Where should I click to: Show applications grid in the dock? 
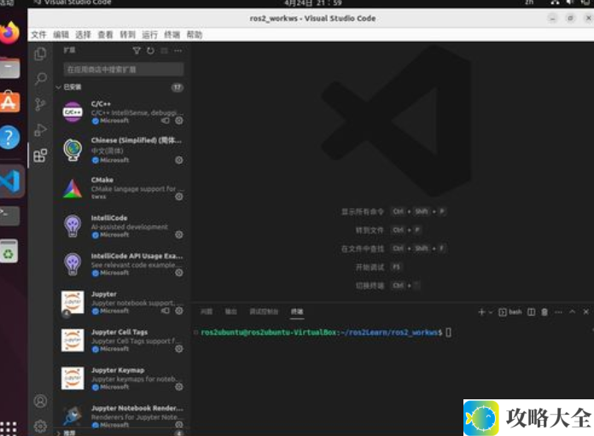pyautogui.click(x=9, y=428)
